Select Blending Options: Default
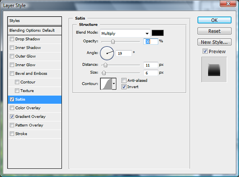The width and height of the screenshot is (239, 177). click(x=35, y=30)
